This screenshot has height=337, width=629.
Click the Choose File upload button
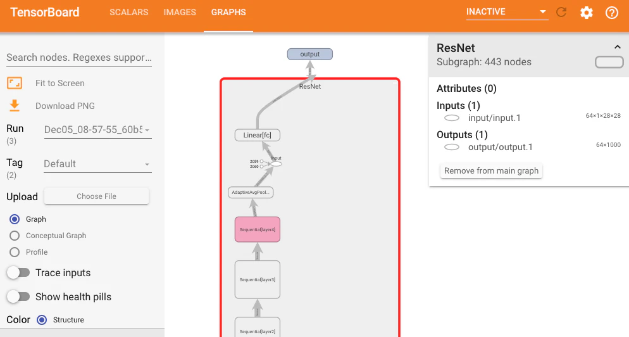point(96,196)
